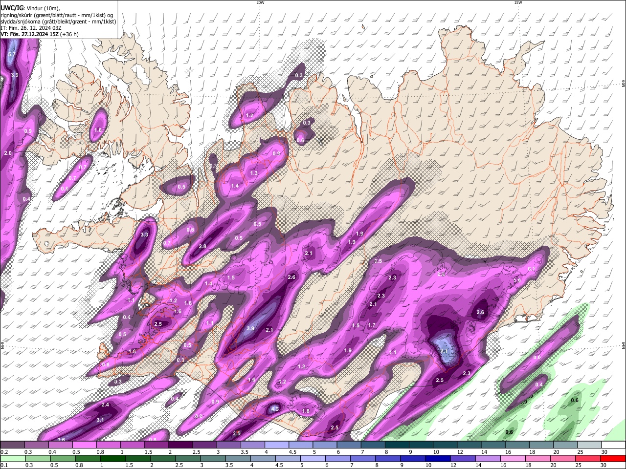
Task: Click the 2.9 value on the map
Action: point(237,433)
